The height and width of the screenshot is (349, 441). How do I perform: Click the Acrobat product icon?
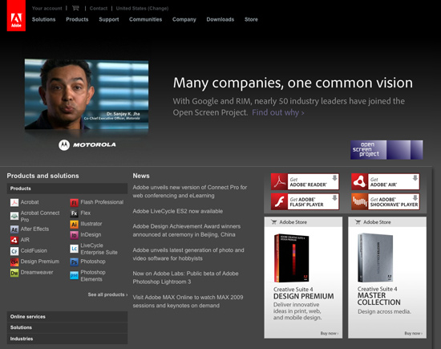pyautogui.click(x=14, y=202)
